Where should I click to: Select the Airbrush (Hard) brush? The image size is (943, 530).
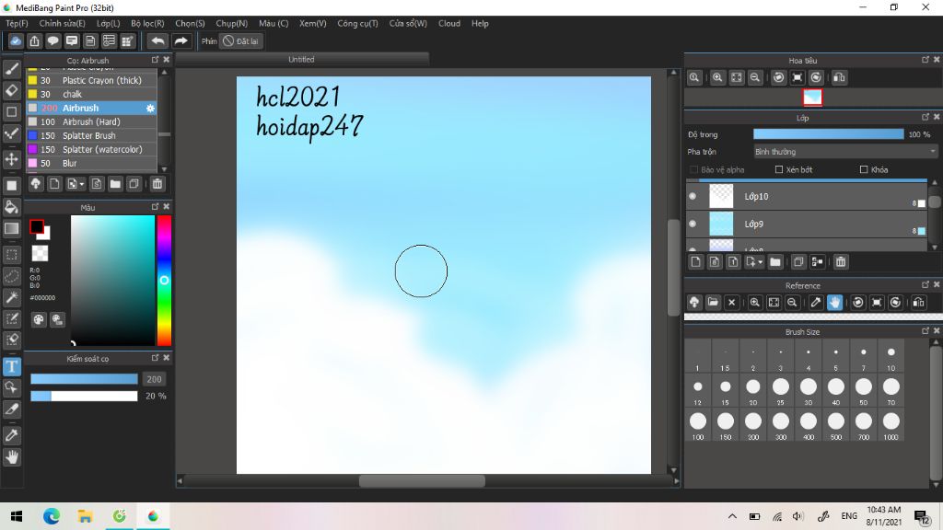(92, 122)
